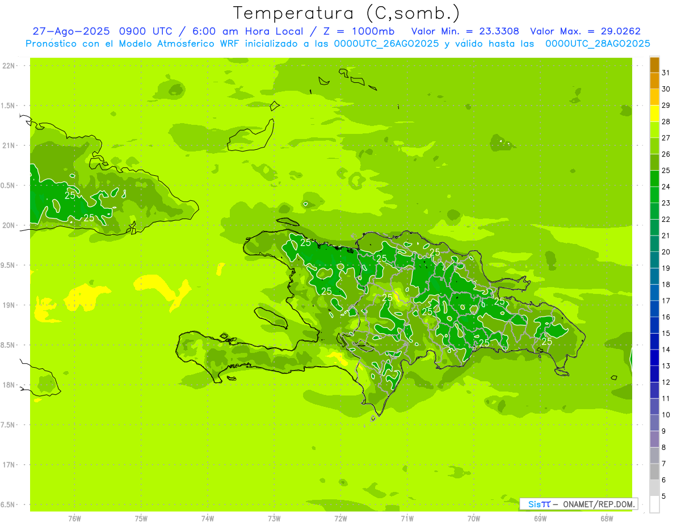
Task: Click the title "Temperatura (C,somb.)"
Action: 347,14
